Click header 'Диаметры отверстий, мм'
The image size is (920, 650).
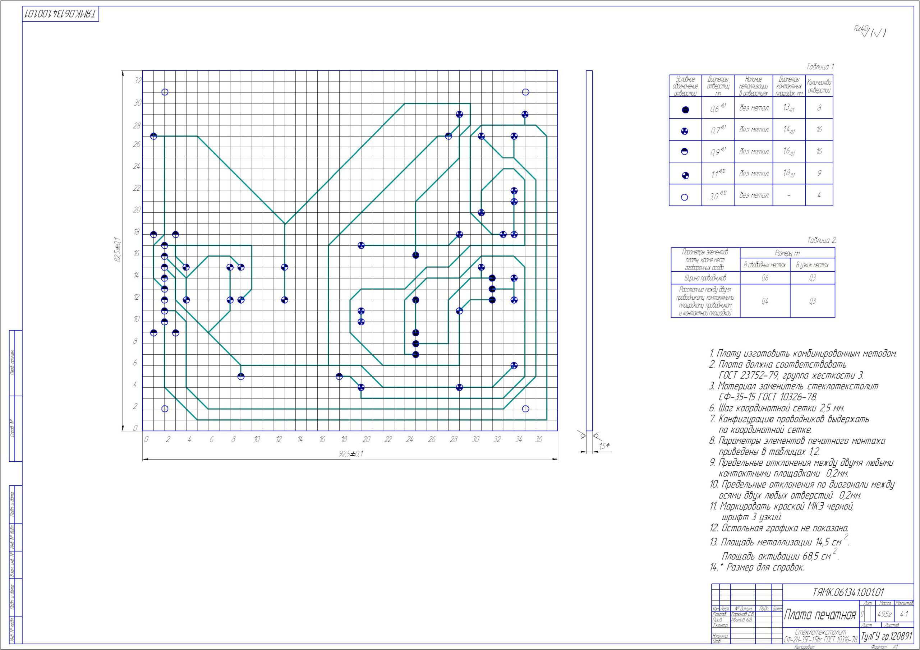point(718,86)
